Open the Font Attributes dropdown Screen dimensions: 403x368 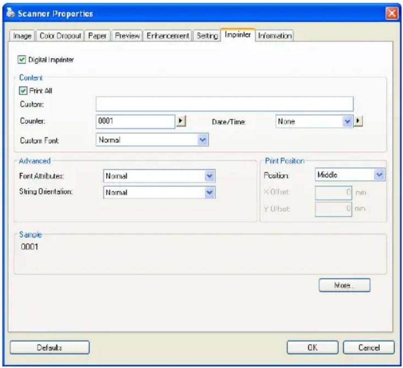[159, 176]
